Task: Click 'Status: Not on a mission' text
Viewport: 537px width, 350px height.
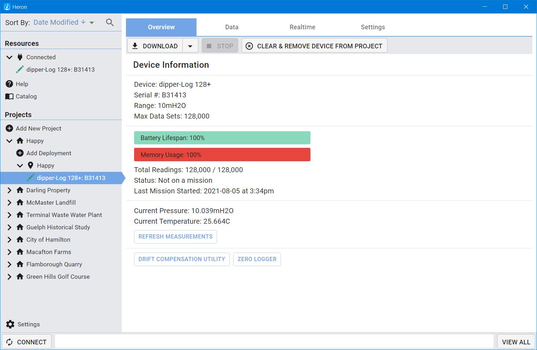Action: 173,180
